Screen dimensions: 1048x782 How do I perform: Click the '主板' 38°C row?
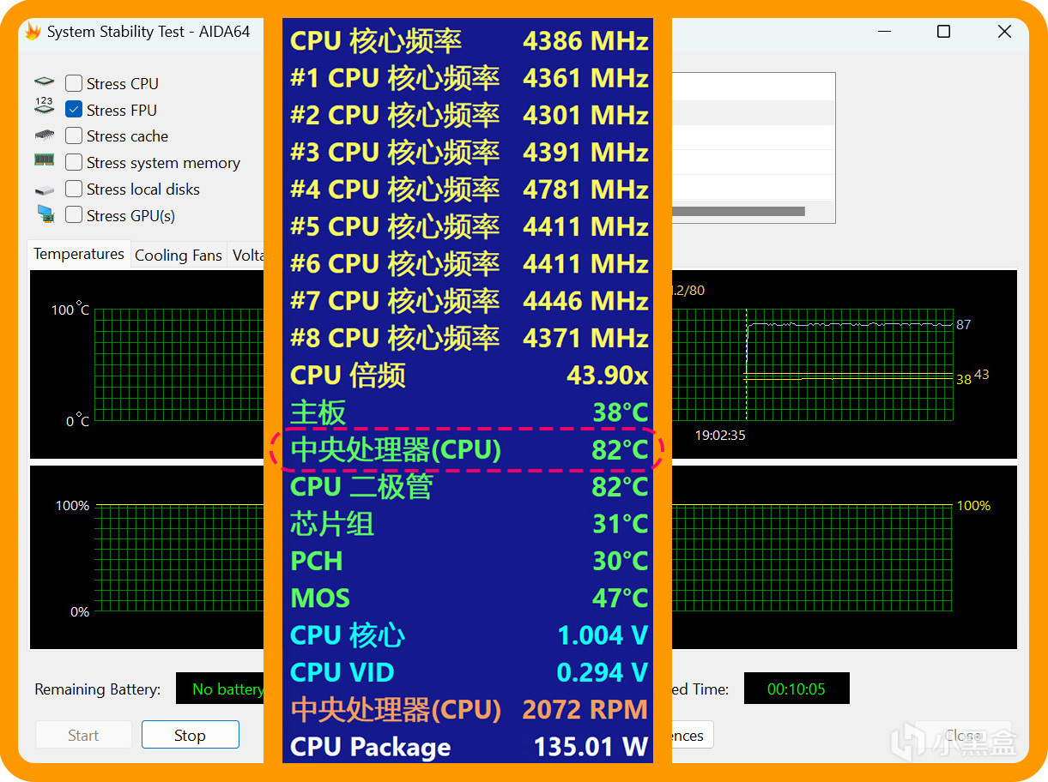(x=469, y=412)
